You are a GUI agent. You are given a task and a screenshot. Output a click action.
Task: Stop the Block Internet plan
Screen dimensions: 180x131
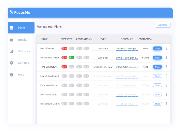tap(157, 48)
